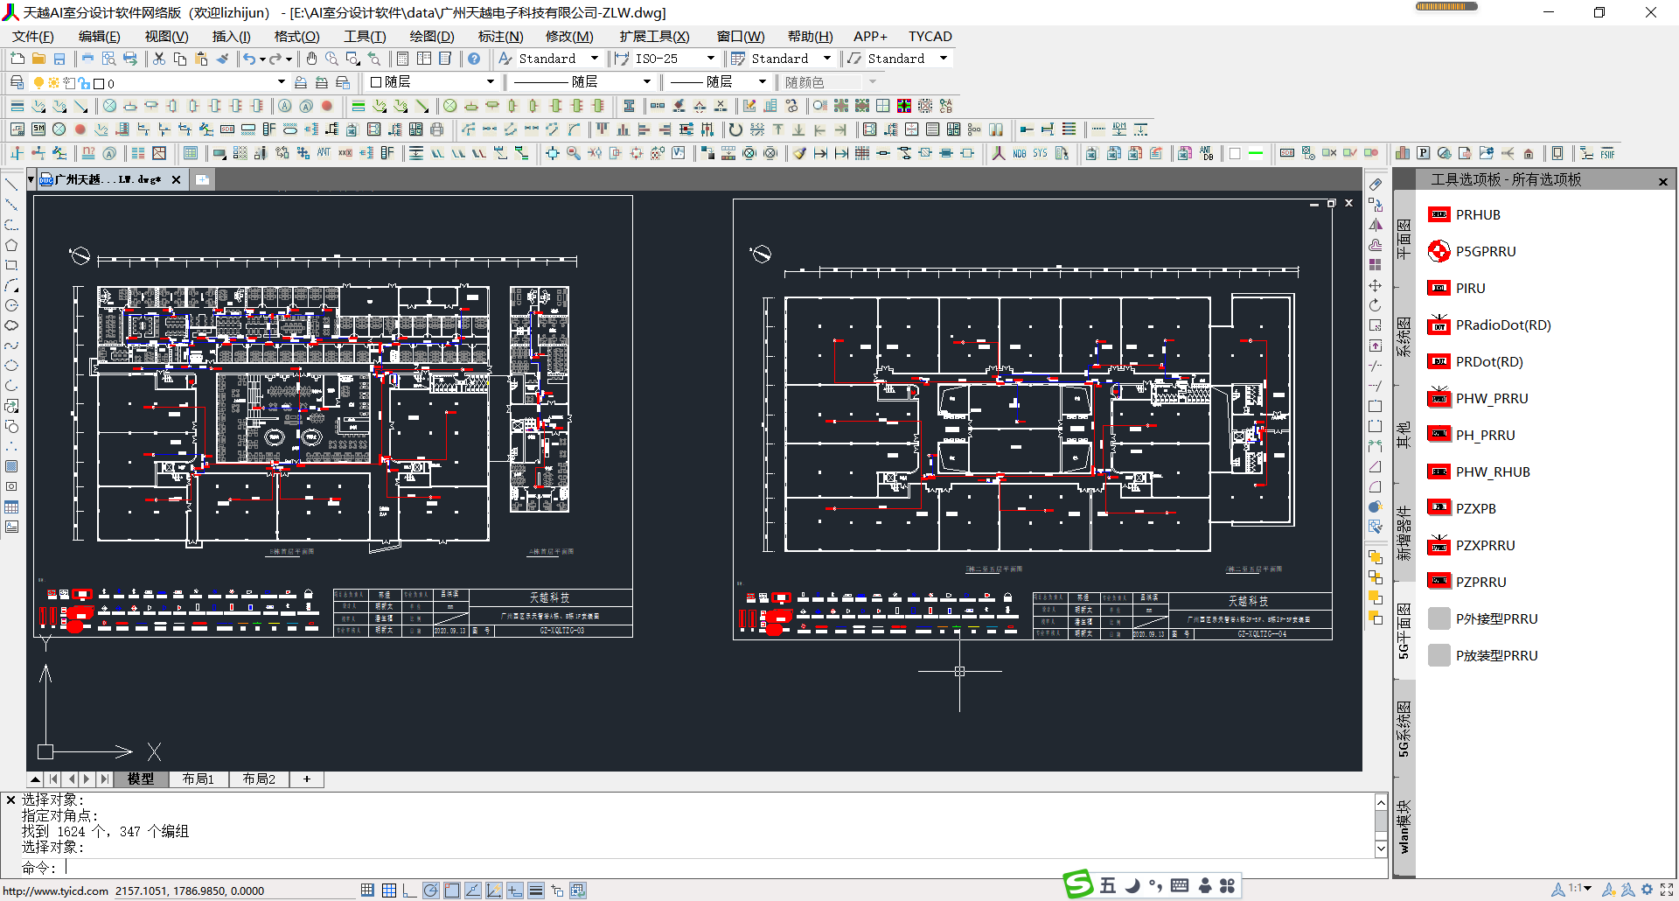Toggle polar tracking in status bar

431,891
